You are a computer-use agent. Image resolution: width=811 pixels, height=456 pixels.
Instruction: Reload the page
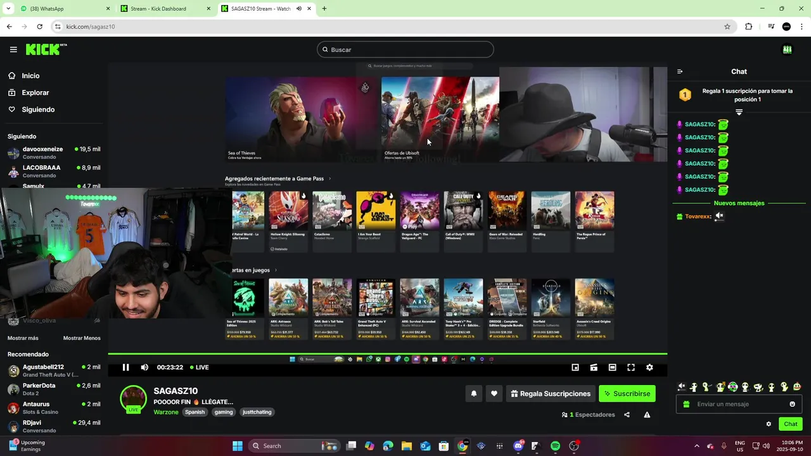click(x=39, y=27)
